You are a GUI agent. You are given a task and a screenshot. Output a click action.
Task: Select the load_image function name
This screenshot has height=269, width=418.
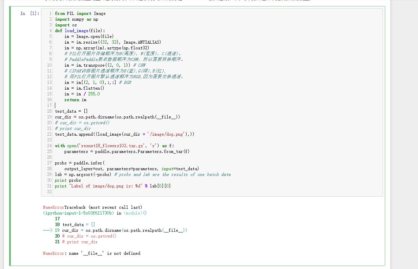77,30
